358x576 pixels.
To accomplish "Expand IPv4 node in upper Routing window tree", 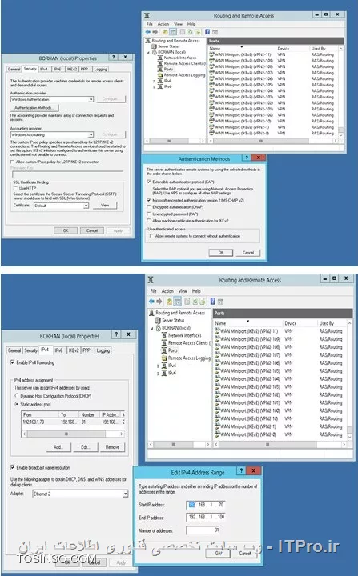I will [154, 81].
